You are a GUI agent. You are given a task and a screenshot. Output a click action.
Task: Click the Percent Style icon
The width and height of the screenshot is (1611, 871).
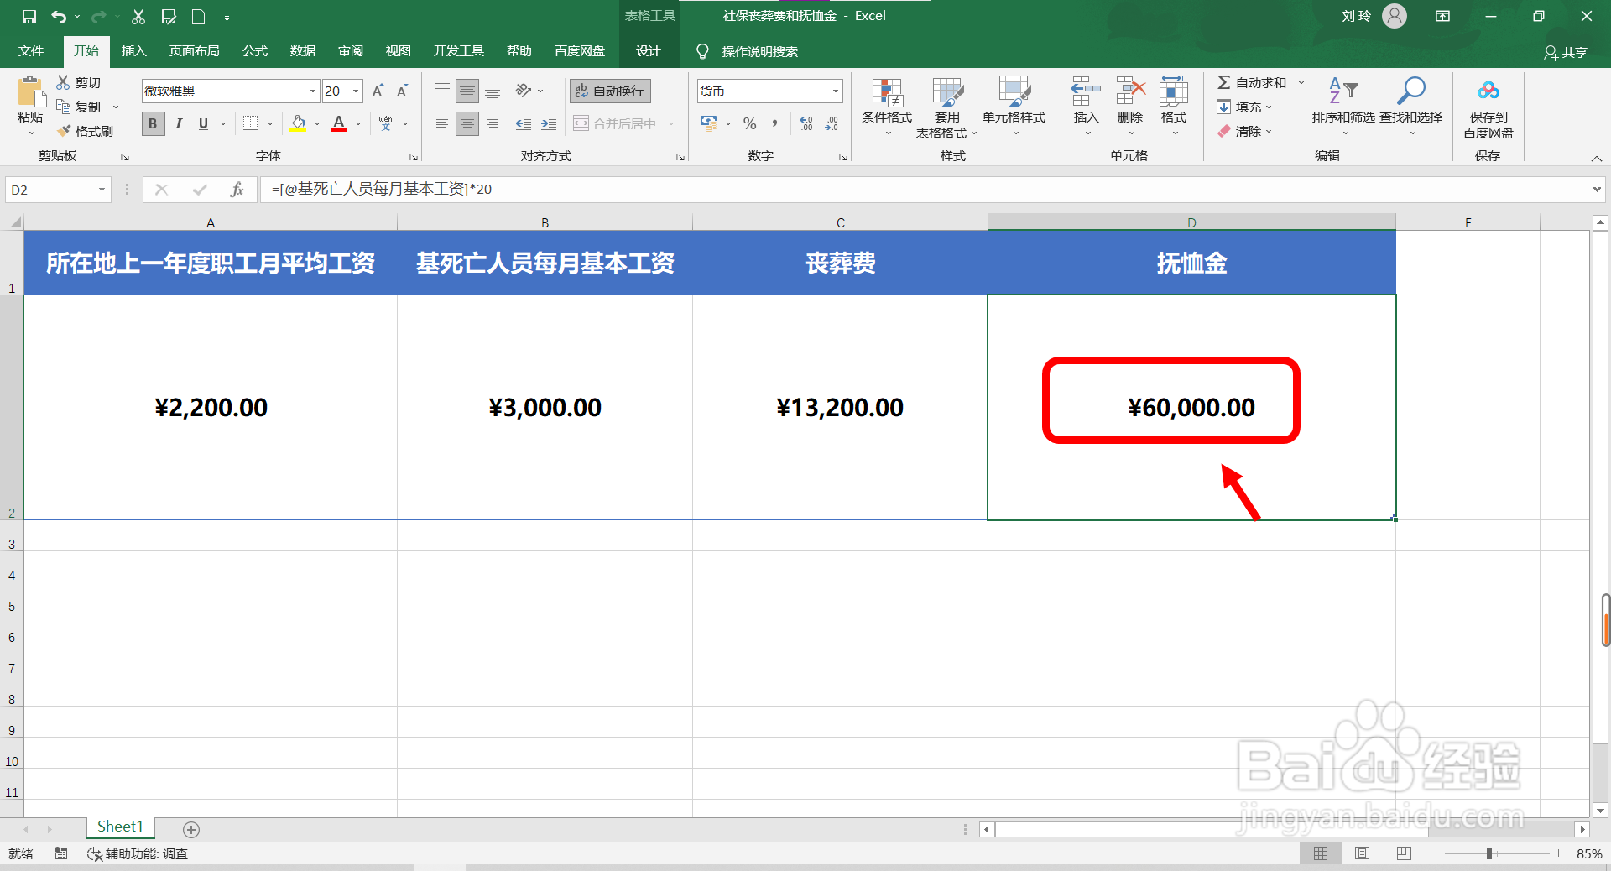[x=749, y=123]
